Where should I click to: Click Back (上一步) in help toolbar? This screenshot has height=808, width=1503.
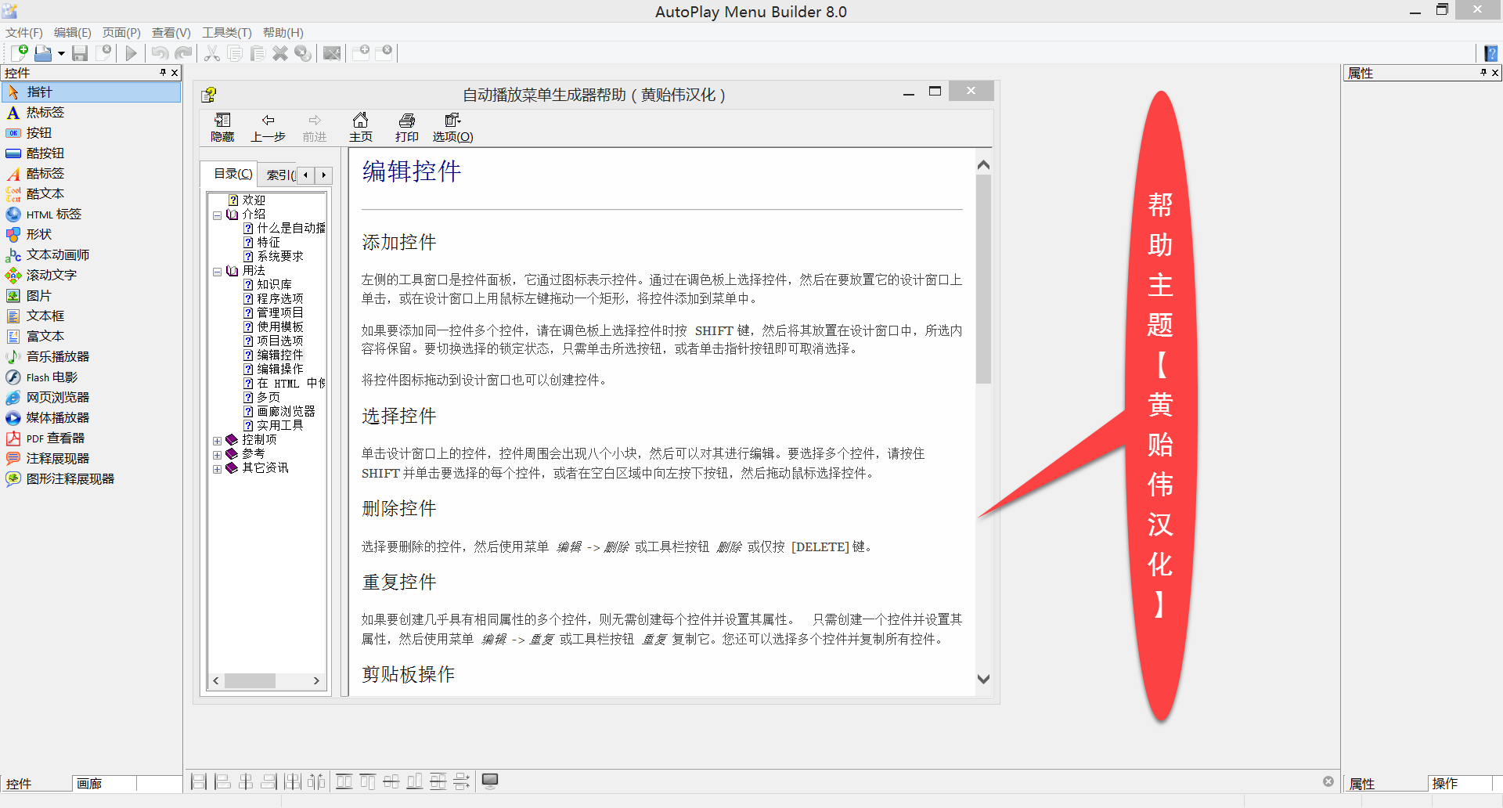[x=268, y=127]
